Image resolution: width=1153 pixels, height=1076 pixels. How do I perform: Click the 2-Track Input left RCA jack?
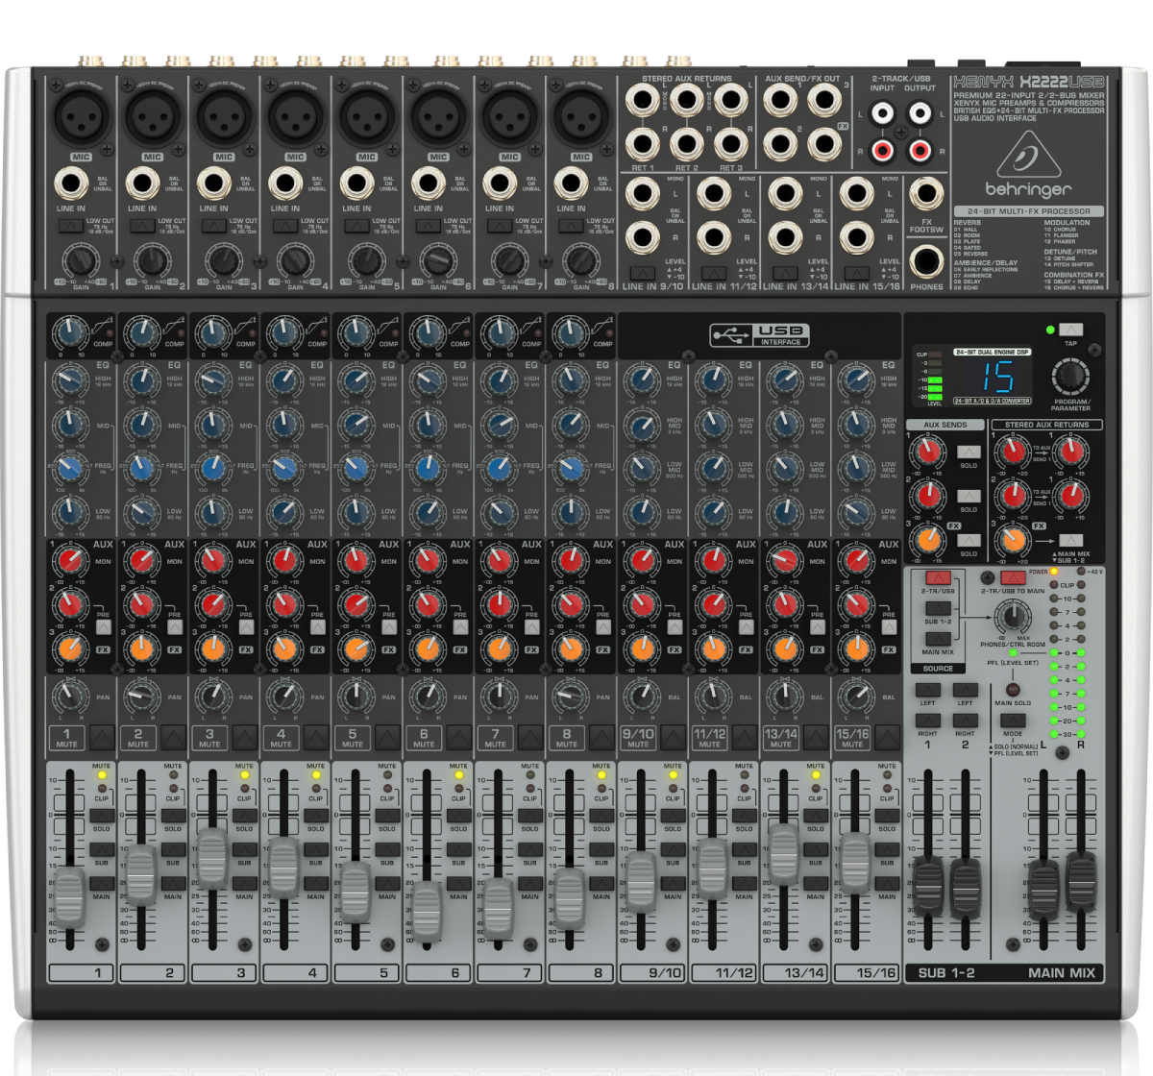(882, 114)
